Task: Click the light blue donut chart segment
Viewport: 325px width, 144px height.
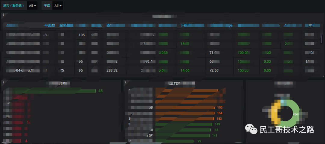Action: tap(283, 102)
